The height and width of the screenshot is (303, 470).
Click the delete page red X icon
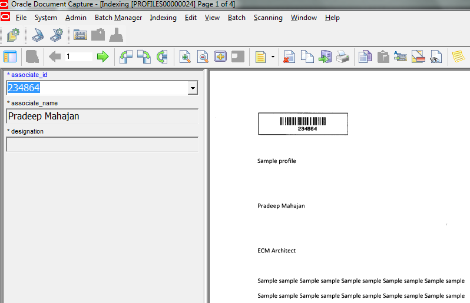coord(289,57)
